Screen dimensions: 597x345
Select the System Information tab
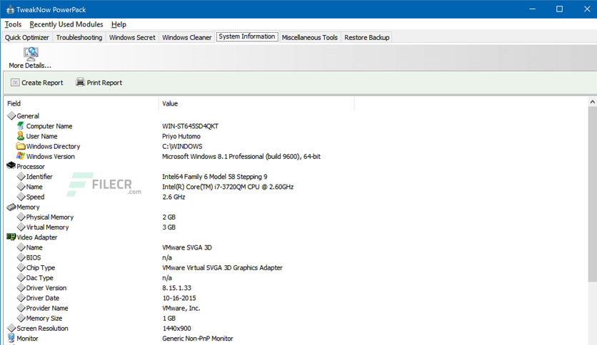247,36
